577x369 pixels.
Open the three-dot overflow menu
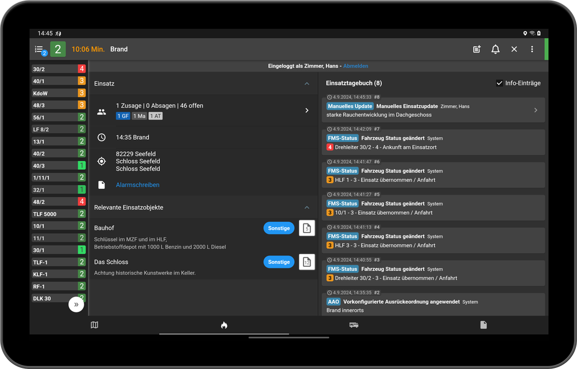[532, 49]
